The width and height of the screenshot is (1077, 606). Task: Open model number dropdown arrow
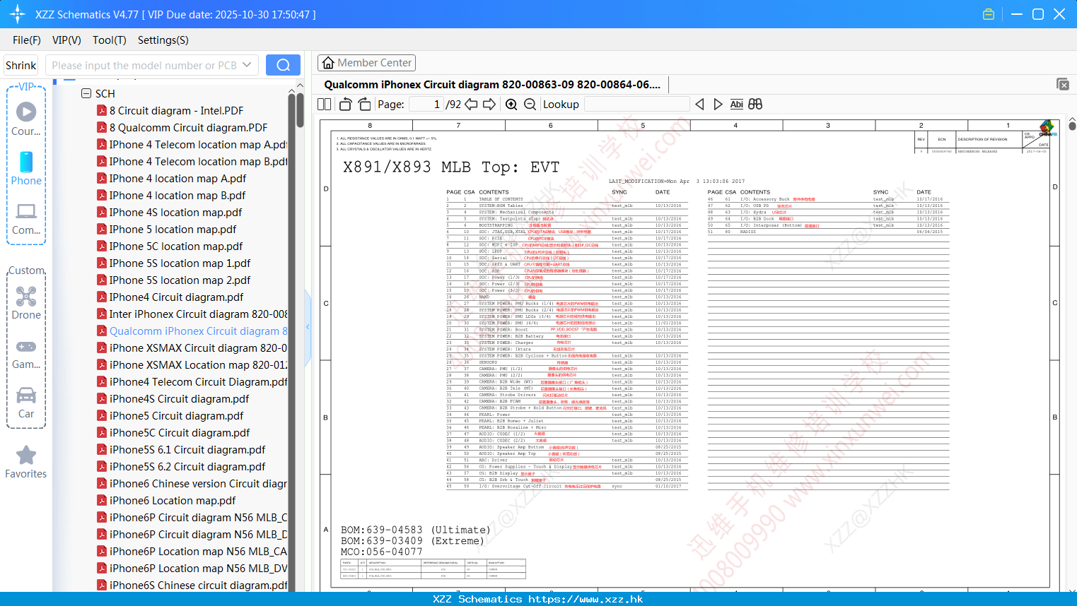pos(247,65)
